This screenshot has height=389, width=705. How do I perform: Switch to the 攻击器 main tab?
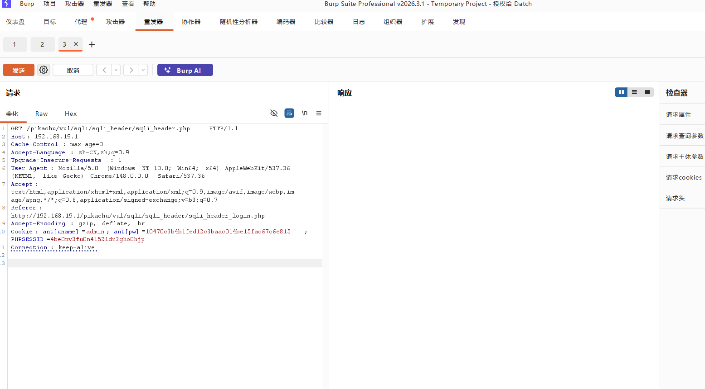[115, 22]
